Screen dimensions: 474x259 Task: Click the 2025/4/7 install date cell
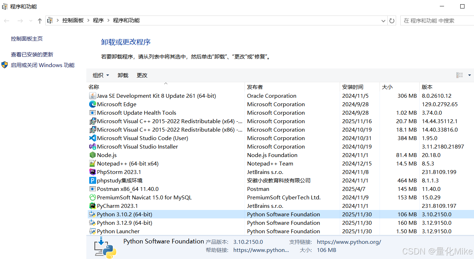354,189
